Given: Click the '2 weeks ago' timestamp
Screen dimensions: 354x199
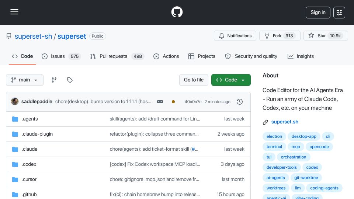Looking at the screenshot, I should 231,134.
